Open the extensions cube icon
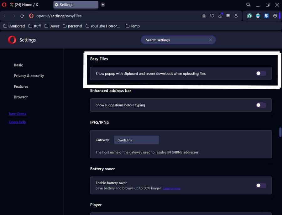The height and width of the screenshot is (215, 282). (x=275, y=16)
